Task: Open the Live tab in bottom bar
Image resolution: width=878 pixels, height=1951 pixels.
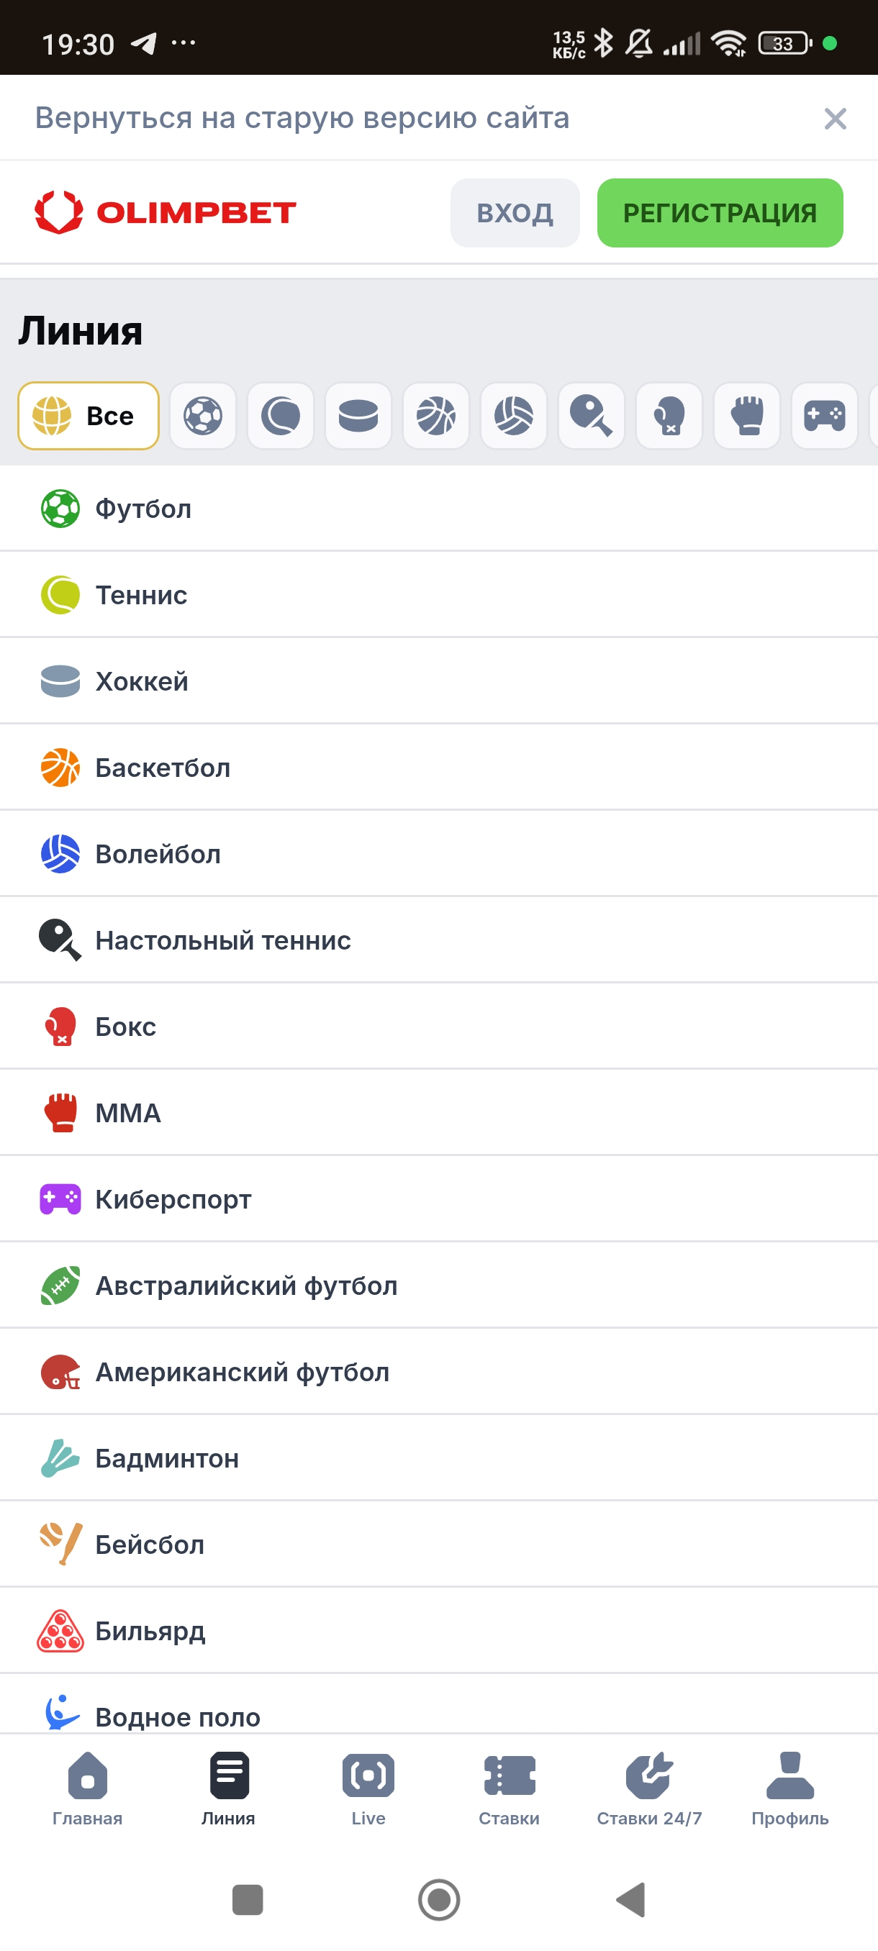Action: (368, 1789)
